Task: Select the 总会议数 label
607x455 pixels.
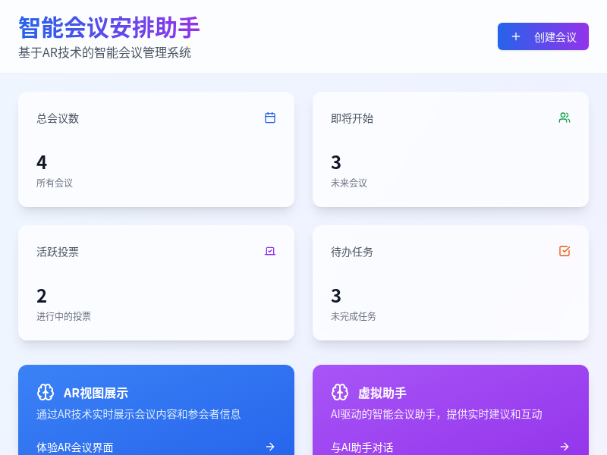Action: coord(58,118)
